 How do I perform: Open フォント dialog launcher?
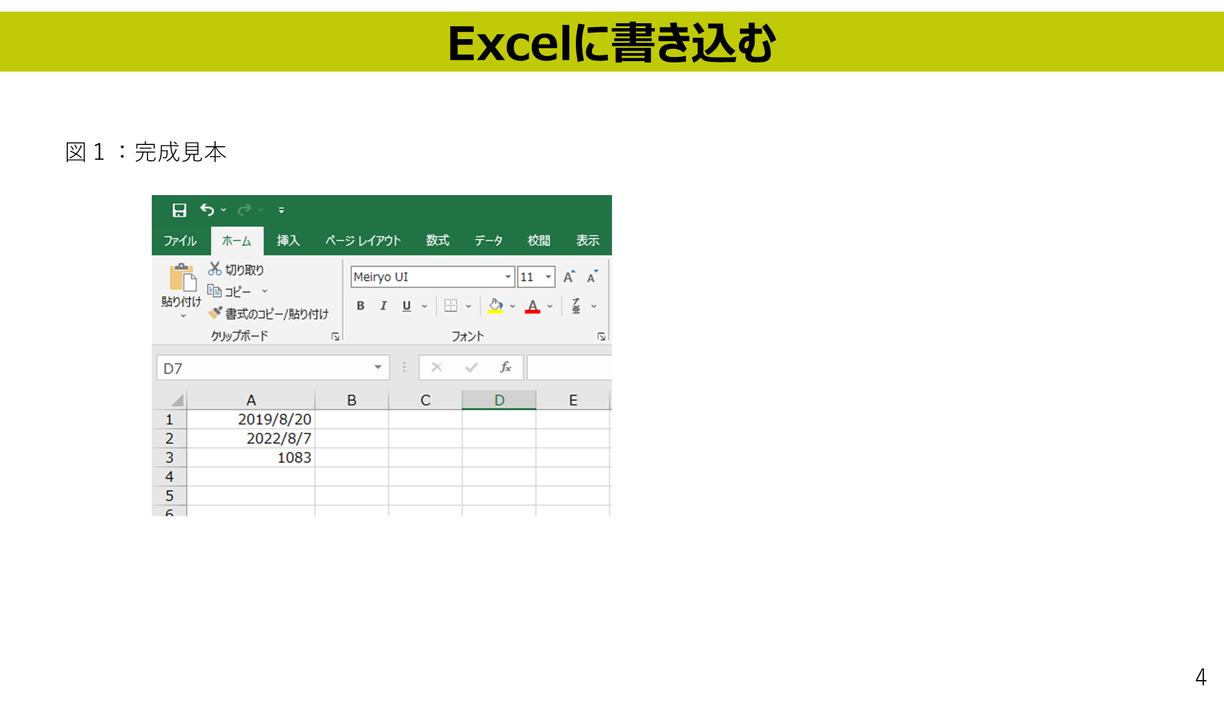602,336
